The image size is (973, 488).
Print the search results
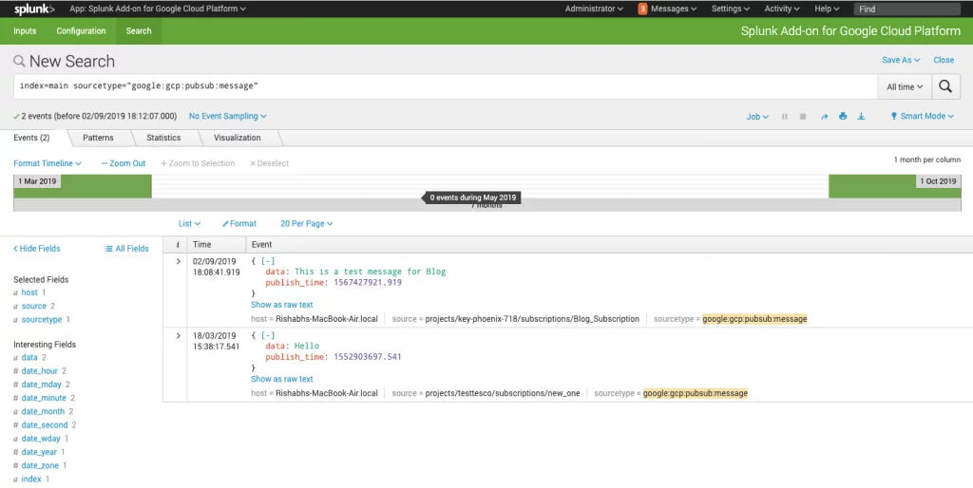843,116
